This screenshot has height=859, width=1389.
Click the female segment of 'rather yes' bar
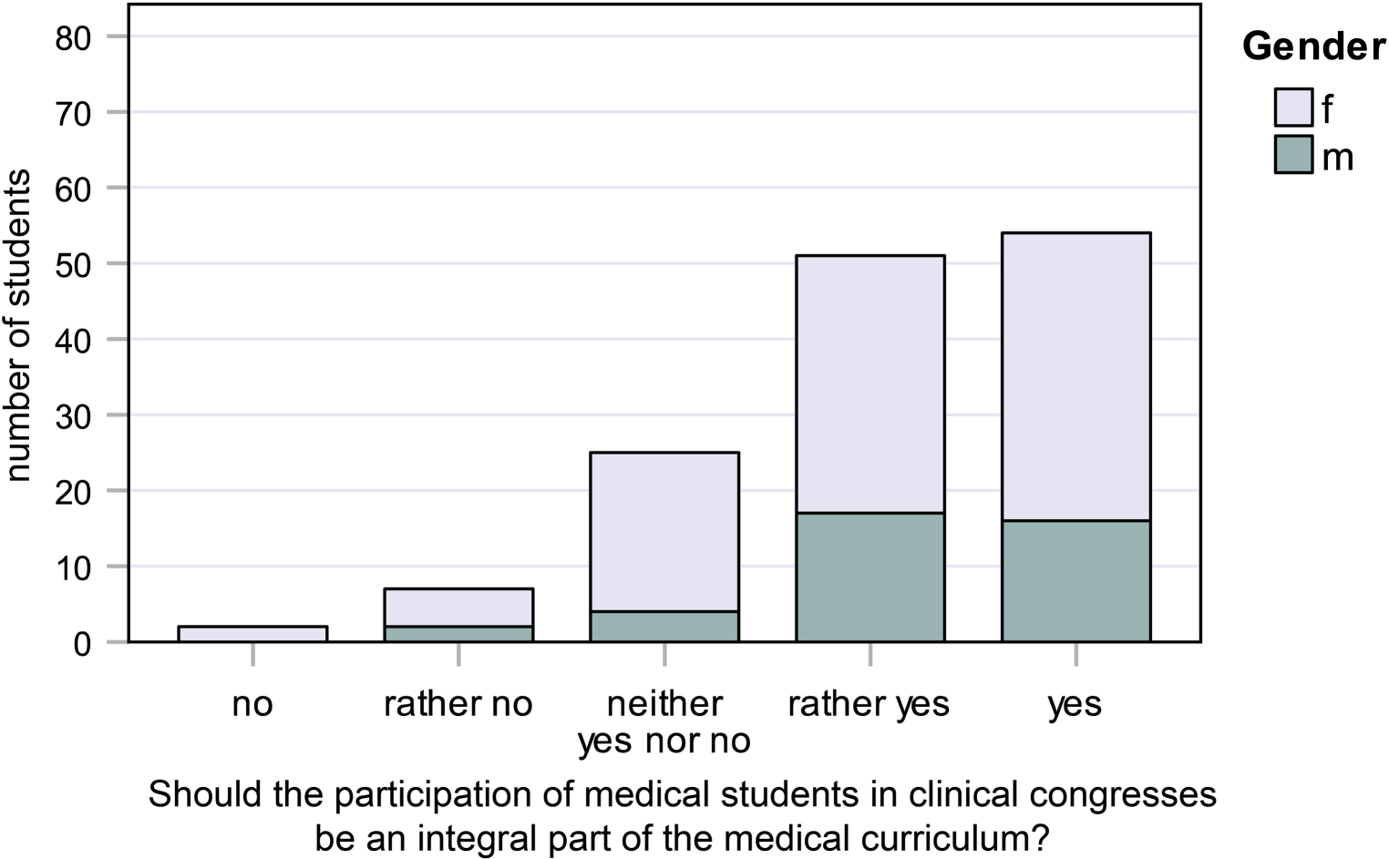(x=870, y=384)
